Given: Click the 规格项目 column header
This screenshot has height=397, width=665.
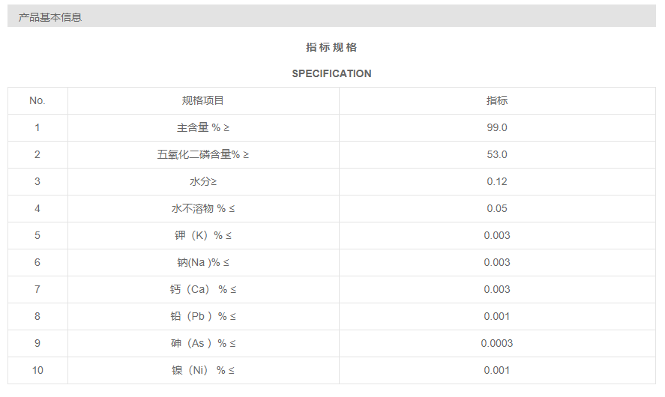Looking at the screenshot, I should click(203, 100).
